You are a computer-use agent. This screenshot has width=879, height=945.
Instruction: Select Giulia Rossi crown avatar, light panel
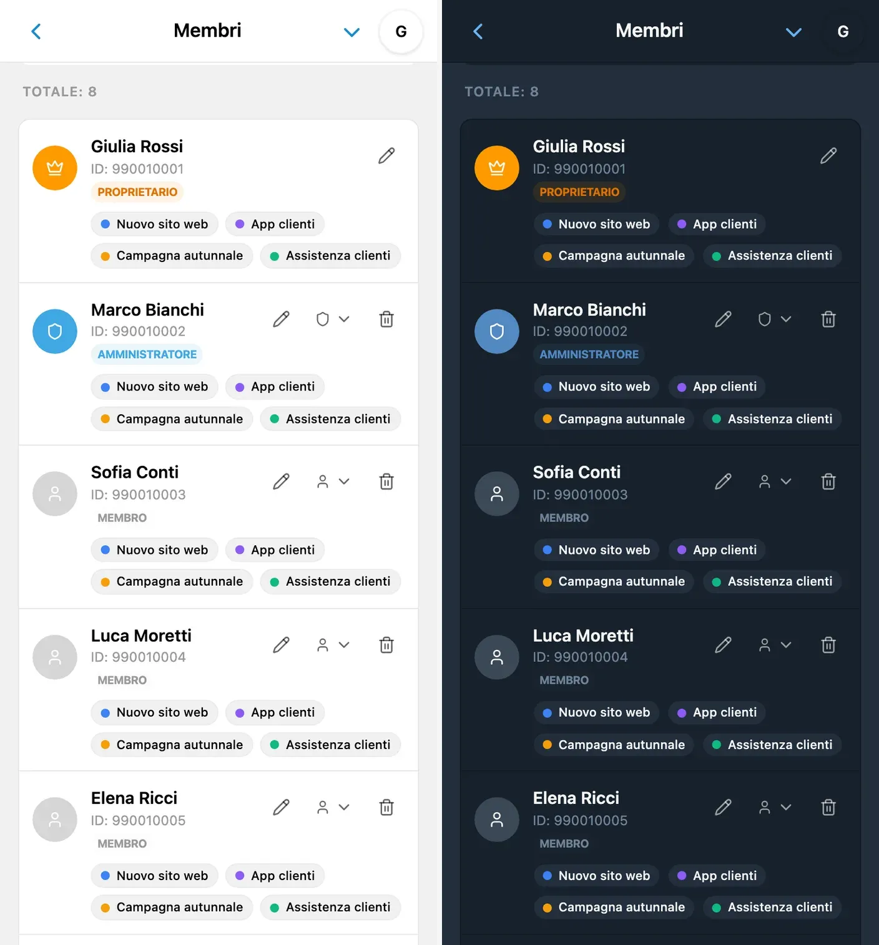pyautogui.click(x=55, y=168)
